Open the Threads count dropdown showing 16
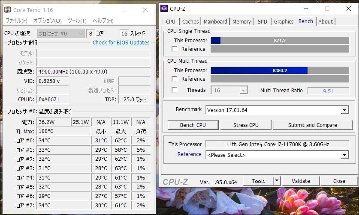The height and width of the screenshot is (215, 359). point(229,90)
